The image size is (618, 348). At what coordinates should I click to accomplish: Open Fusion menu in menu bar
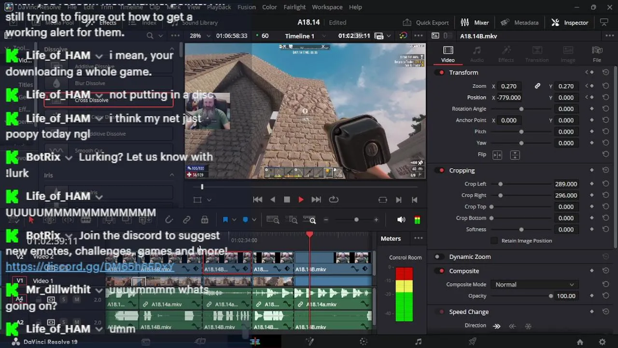(246, 7)
